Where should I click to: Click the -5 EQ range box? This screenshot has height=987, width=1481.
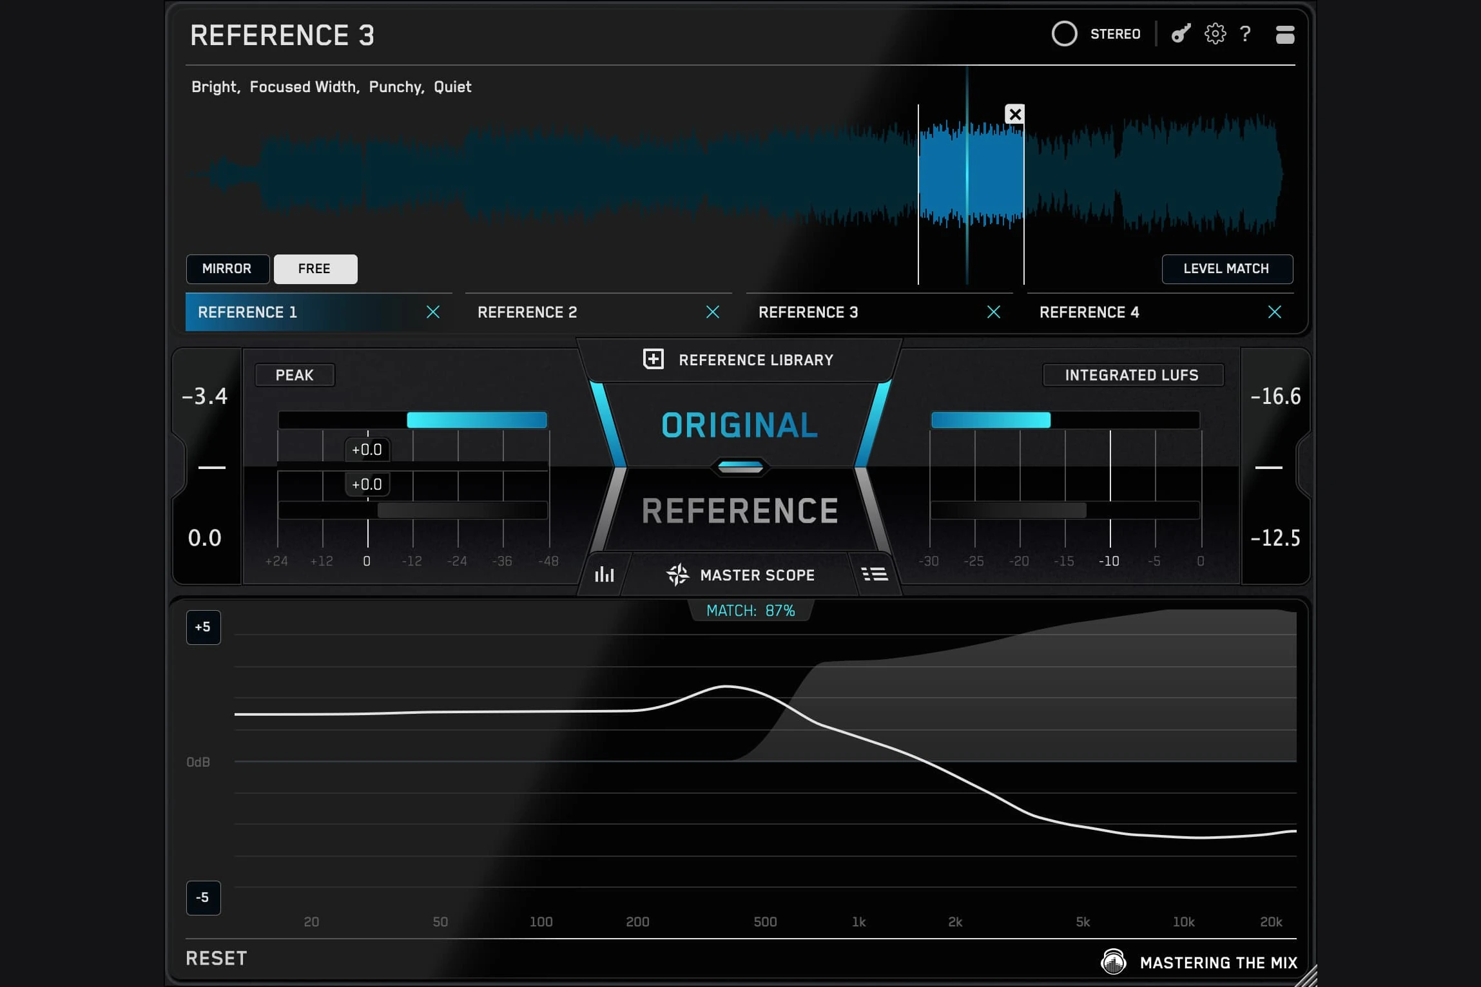point(203,897)
